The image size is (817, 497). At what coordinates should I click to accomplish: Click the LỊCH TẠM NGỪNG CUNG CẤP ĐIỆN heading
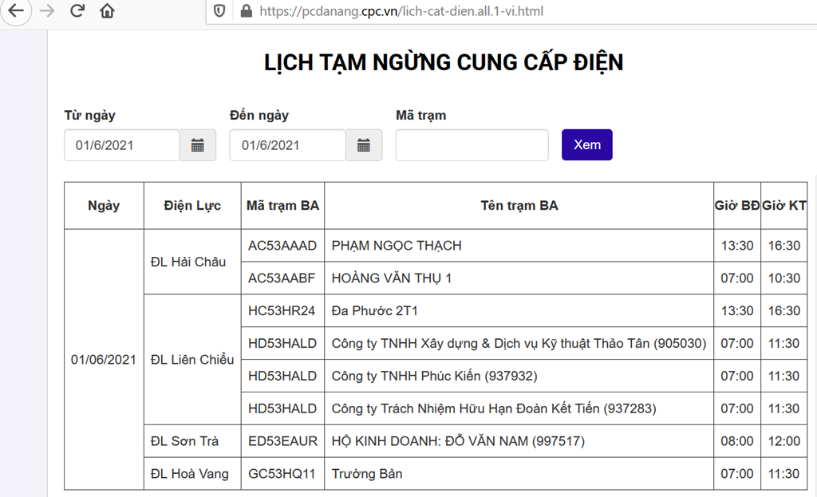(444, 62)
